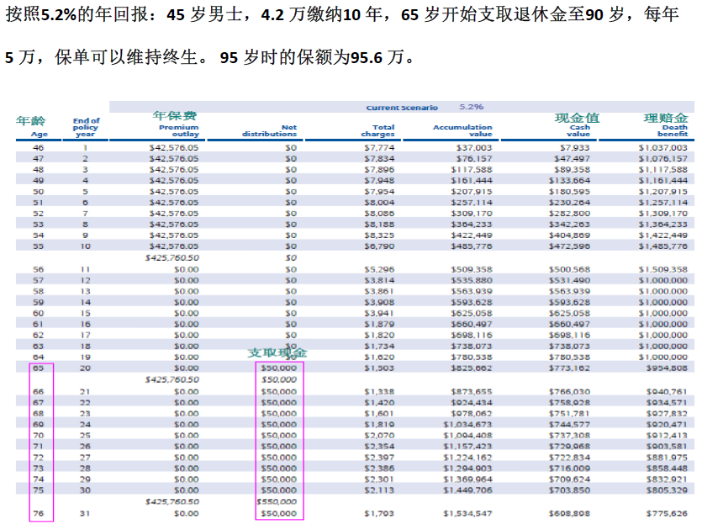Click the 年龄 Age column header
The width and height of the screenshot is (702, 530).
pyautogui.click(x=31, y=126)
